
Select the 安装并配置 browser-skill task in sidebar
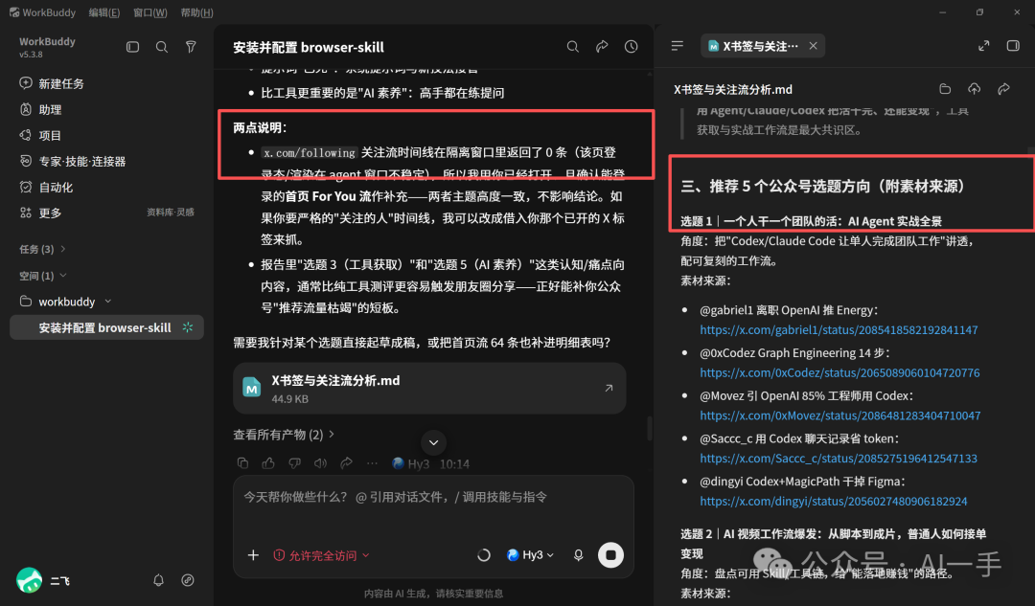coord(106,327)
